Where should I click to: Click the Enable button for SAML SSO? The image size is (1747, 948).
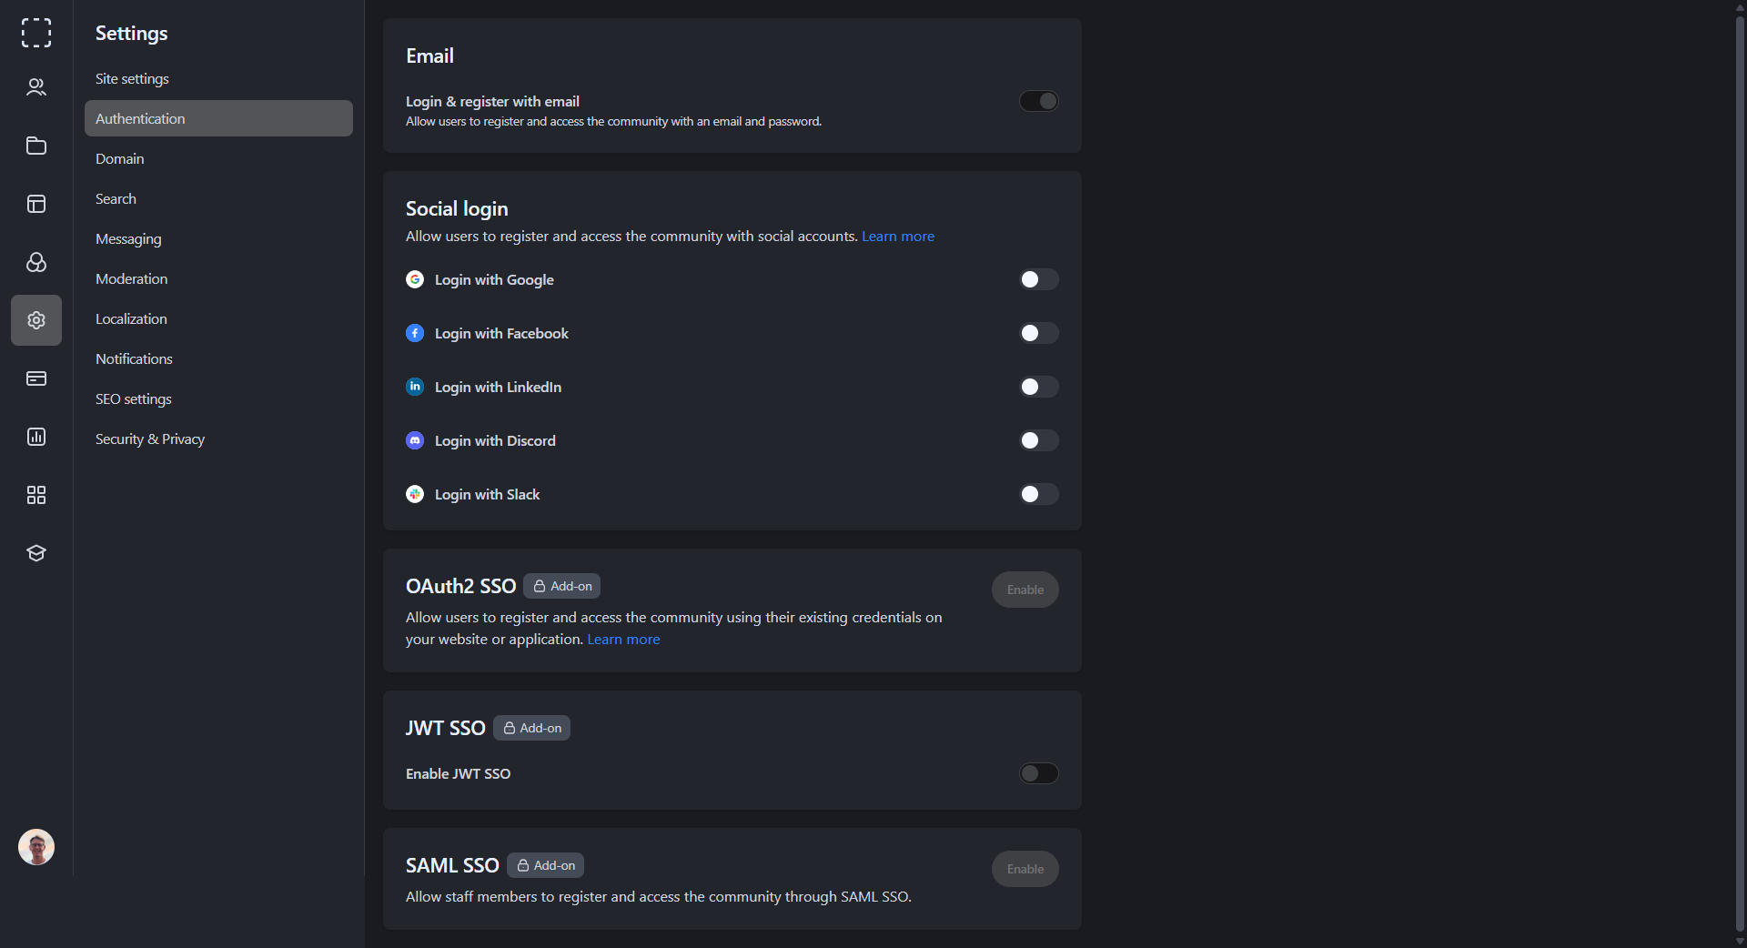coord(1025,869)
